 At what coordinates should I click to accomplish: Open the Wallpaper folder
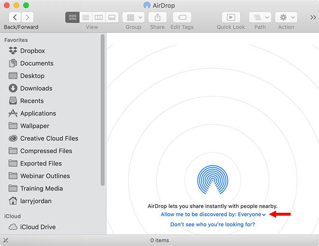29,126
